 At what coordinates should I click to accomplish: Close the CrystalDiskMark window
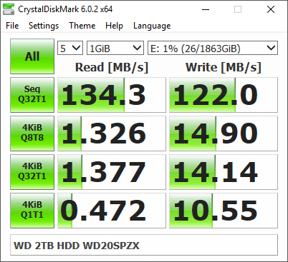[271, 9]
